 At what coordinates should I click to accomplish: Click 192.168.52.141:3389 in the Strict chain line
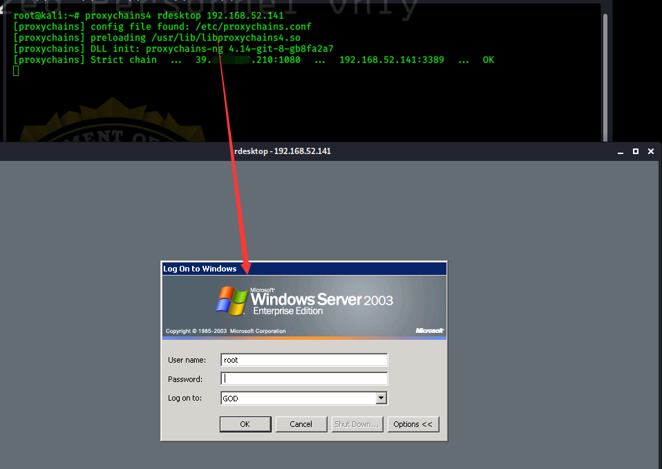[391, 59]
